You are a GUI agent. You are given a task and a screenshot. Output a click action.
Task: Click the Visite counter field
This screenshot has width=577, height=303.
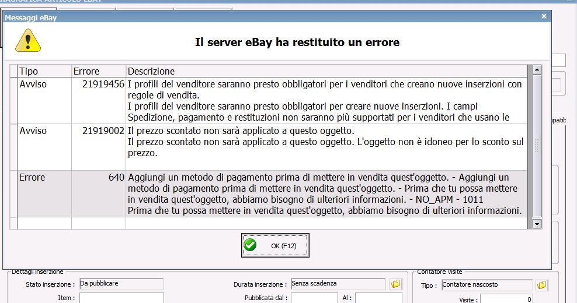point(506,299)
